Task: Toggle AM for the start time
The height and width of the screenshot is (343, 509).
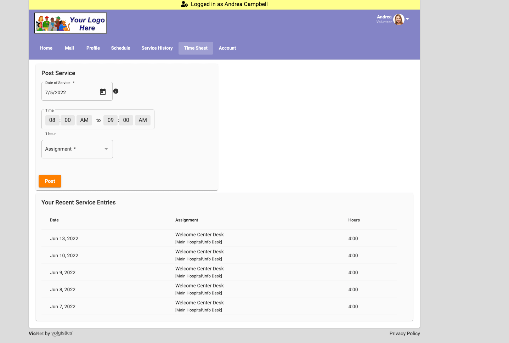Action: 84,120
